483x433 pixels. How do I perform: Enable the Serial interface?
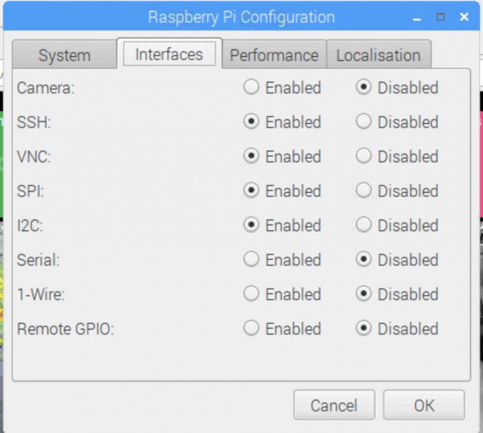(251, 260)
